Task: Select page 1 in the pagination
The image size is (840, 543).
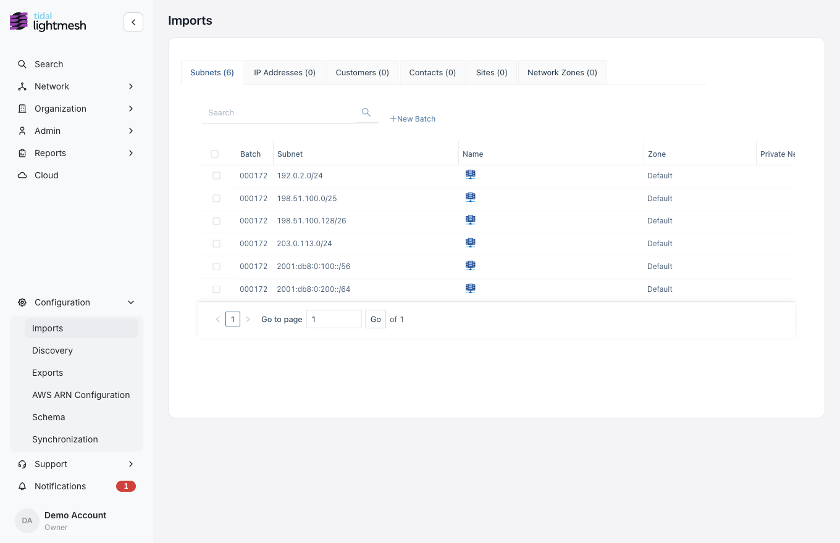Action: coord(233,319)
